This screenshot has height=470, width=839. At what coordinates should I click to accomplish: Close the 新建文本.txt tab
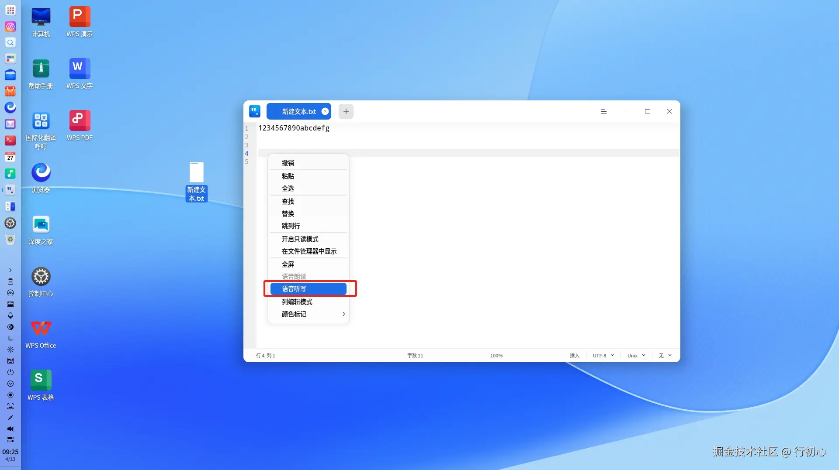(x=325, y=111)
